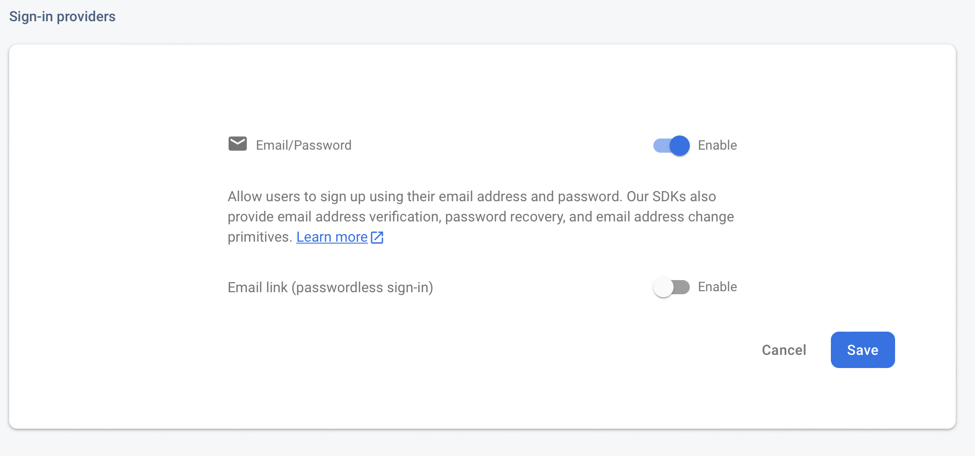Screen dimensions: 975x456
Task: Click the light-blue track of the Email/Password switch
Action: (x=661, y=146)
